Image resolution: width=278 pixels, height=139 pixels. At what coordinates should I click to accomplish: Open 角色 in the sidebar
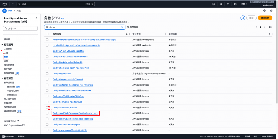(6, 57)
